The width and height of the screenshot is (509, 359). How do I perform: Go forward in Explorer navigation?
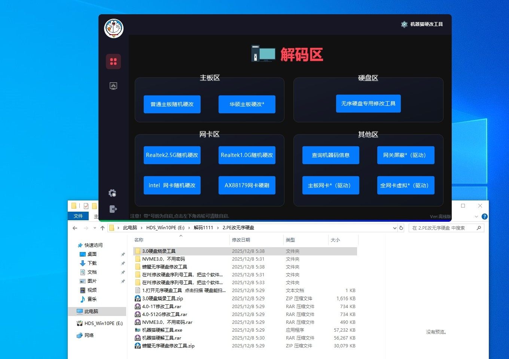coord(86,228)
